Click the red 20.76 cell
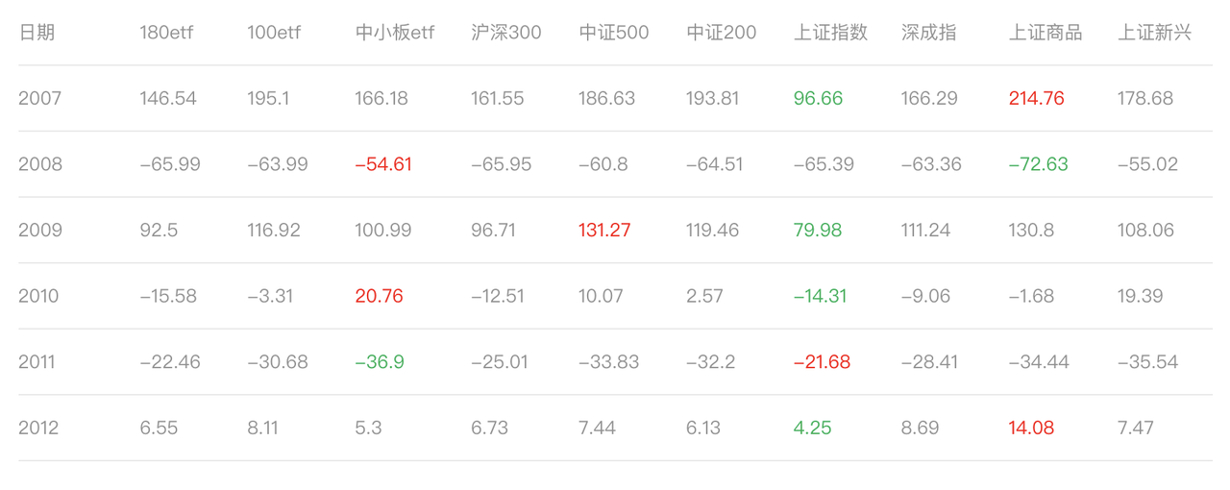The height and width of the screenshot is (490, 1230). 379,296
